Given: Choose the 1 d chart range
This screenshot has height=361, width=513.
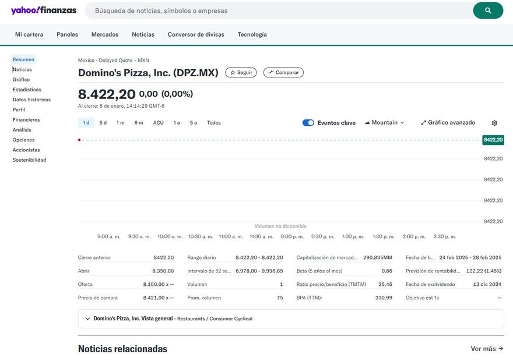Looking at the screenshot, I should point(86,123).
